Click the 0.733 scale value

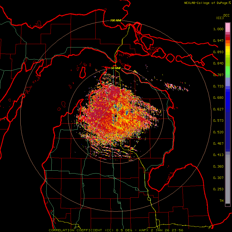pos(218,86)
